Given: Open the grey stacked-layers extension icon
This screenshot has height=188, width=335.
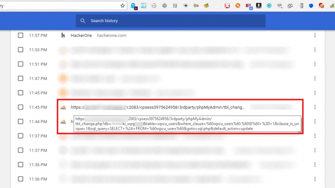Looking at the screenshot, I should click(x=164, y=6).
